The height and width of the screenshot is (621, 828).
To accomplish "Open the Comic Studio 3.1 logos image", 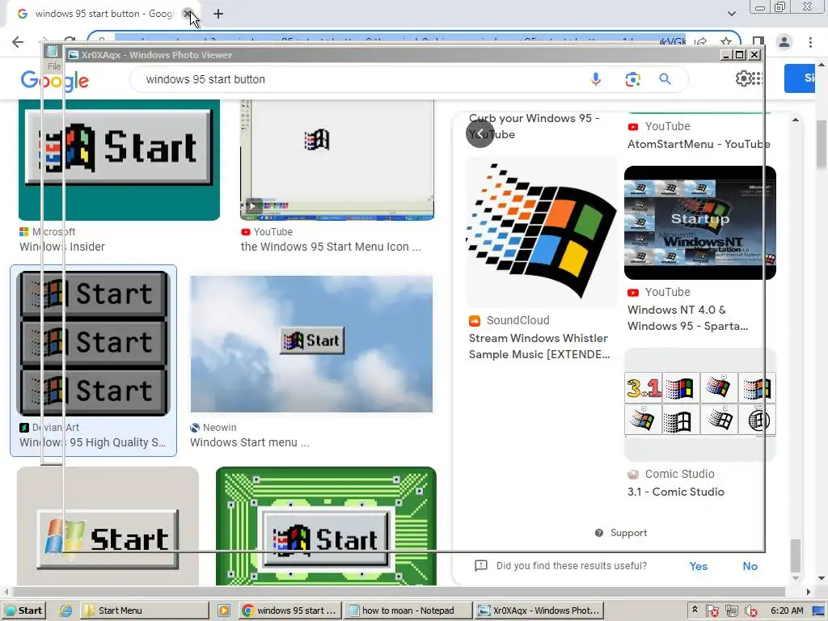I will tap(699, 404).
